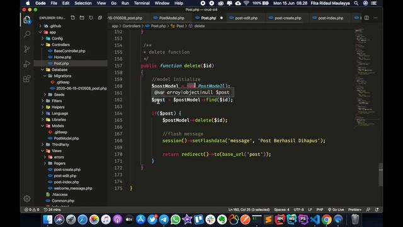Open the Source Control view
403x227 pixels.
pos(26,49)
